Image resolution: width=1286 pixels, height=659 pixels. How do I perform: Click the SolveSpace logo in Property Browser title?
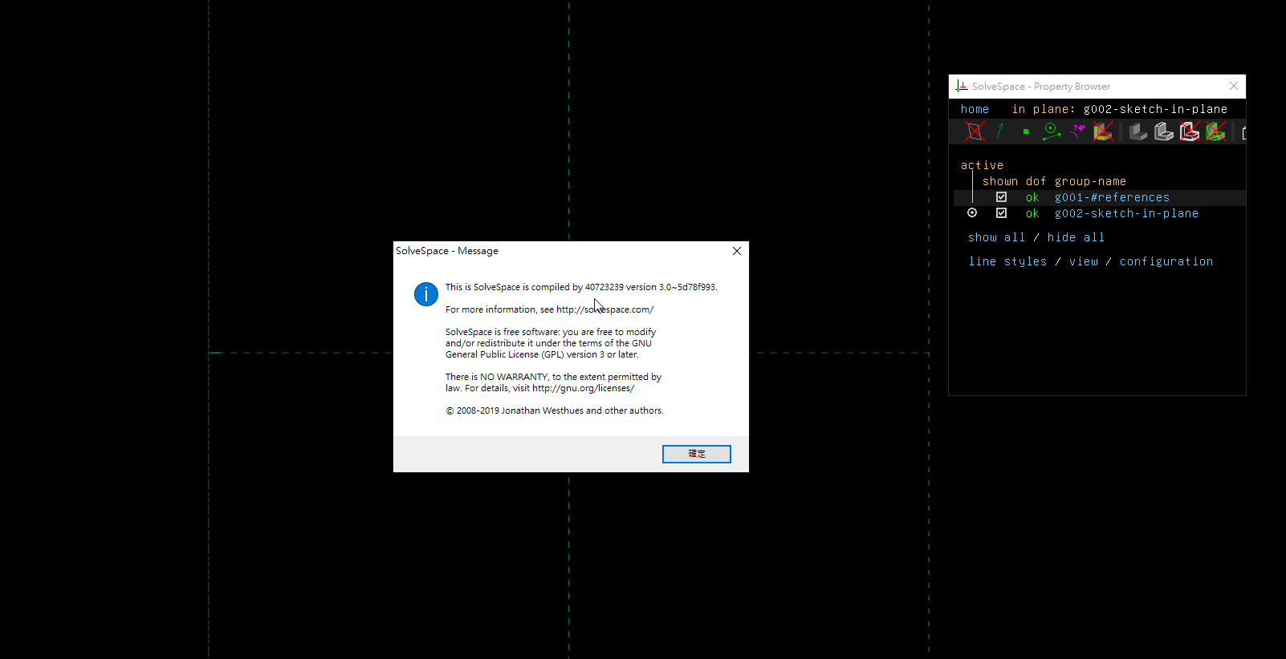coord(962,86)
